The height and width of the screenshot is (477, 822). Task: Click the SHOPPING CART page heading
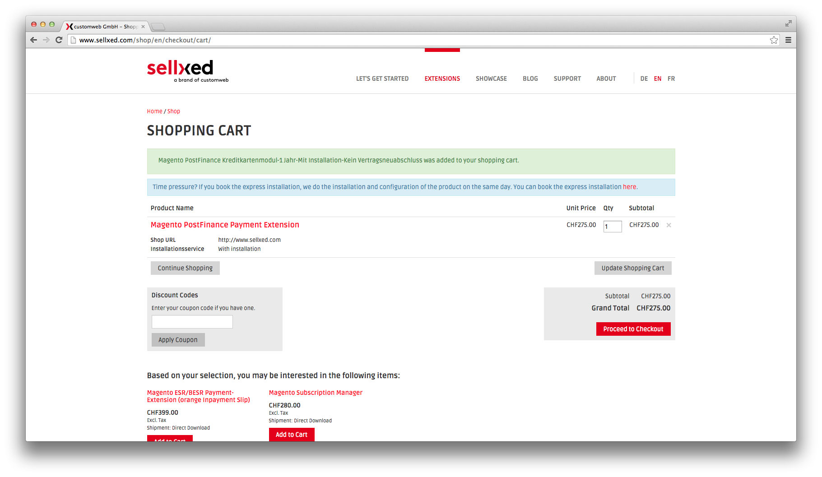[199, 130]
